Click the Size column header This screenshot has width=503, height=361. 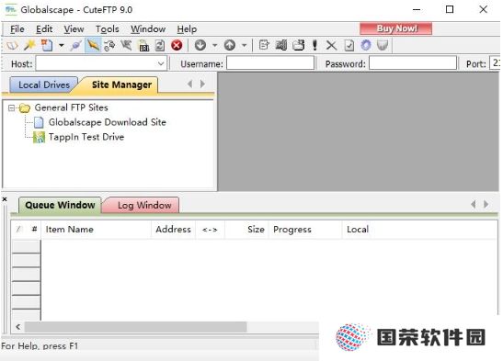tap(246, 230)
